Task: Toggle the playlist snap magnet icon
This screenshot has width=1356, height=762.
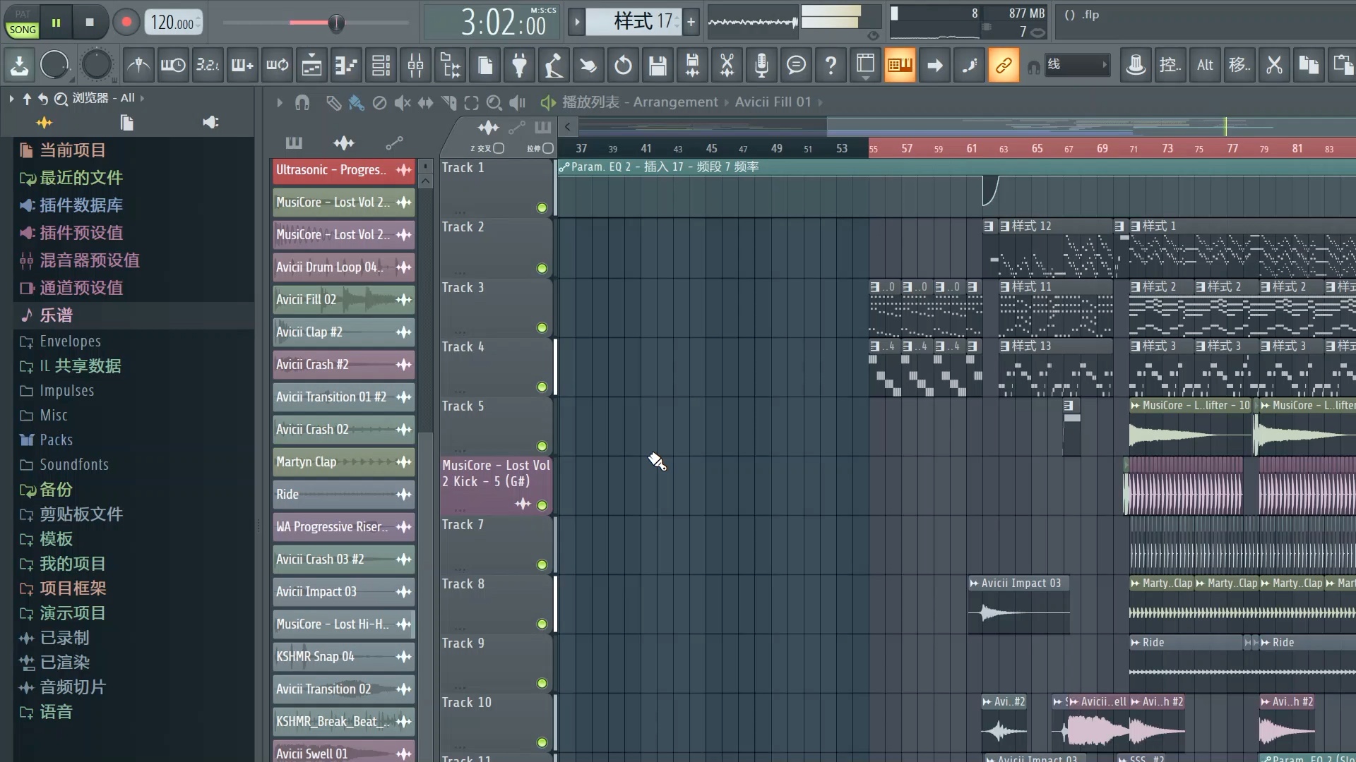Action: pos(302,103)
